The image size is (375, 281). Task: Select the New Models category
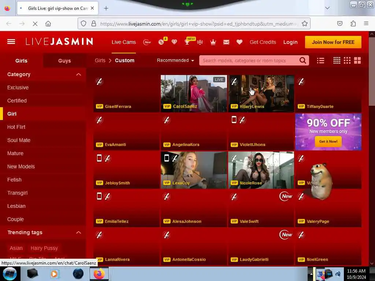pos(21,166)
